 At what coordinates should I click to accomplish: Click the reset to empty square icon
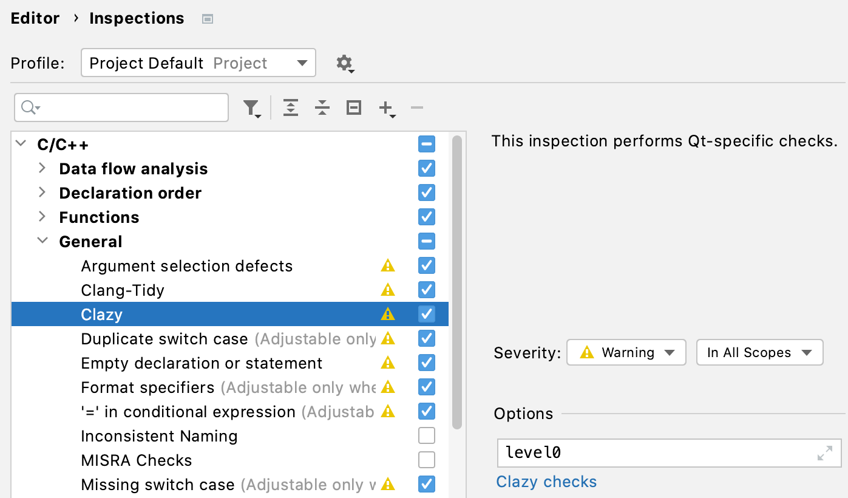tap(354, 108)
